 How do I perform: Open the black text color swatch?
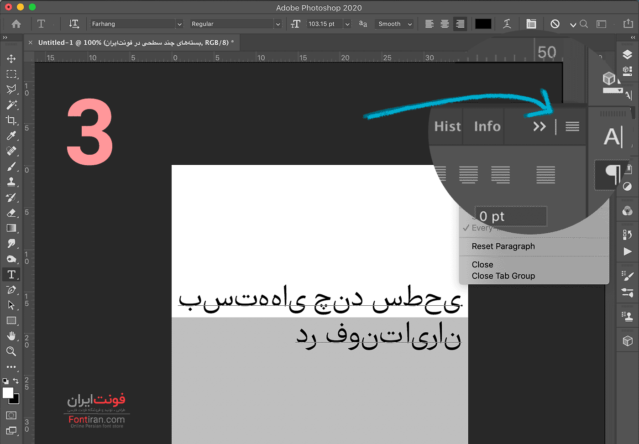pyautogui.click(x=483, y=24)
